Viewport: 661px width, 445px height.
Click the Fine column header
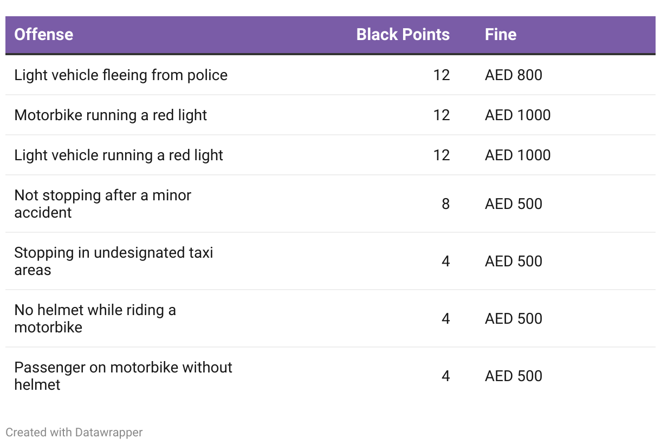coord(501,35)
